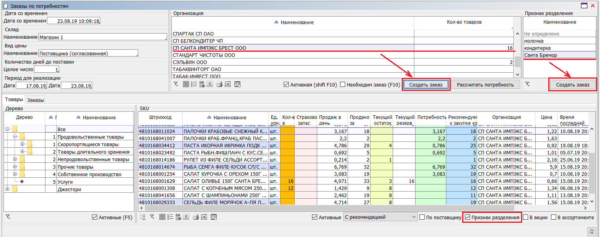Image resolution: width=600 pixels, height=237 pixels.
Task: Click the Целое число days input field
Action: (x=47, y=70)
